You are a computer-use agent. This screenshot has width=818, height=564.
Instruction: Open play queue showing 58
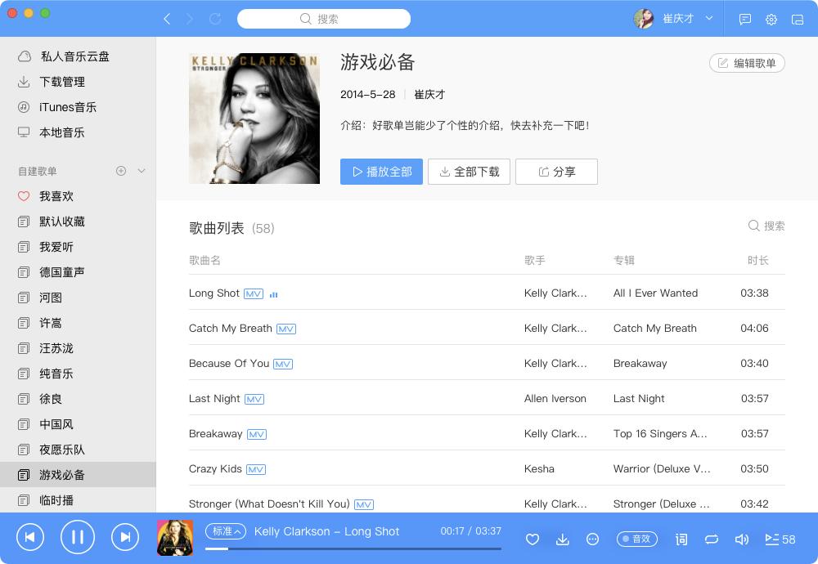pyautogui.click(x=780, y=539)
